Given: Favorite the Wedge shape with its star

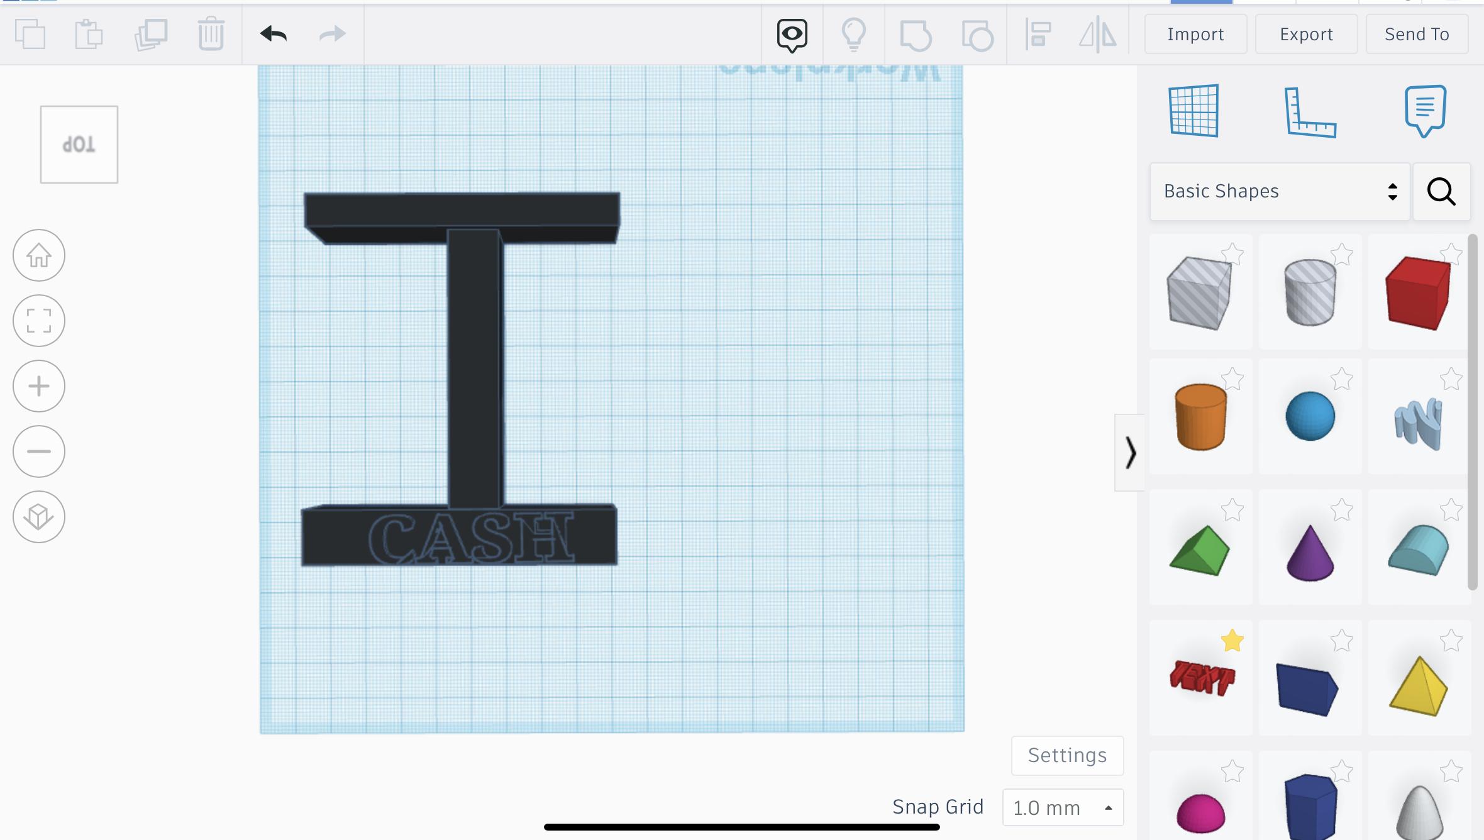Looking at the screenshot, I should coord(1342,640).
